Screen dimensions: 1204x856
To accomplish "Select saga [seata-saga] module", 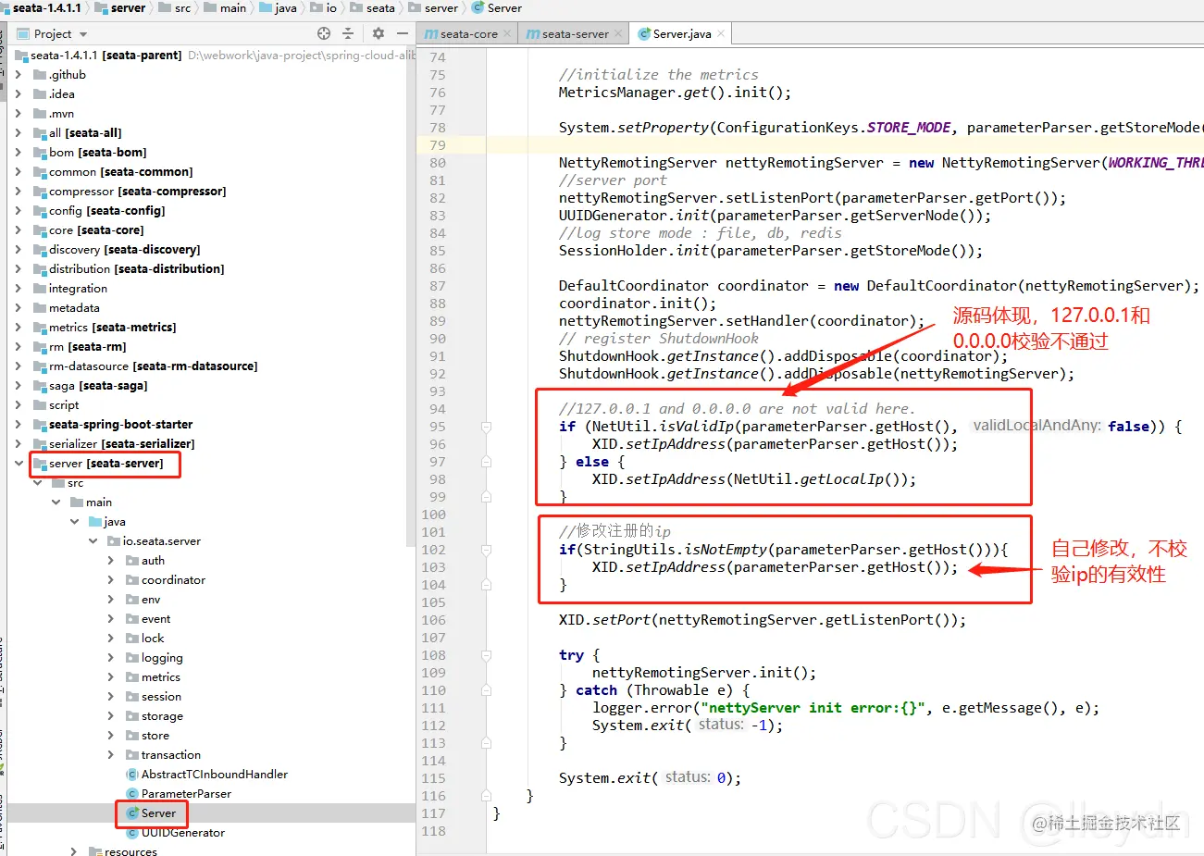I will coord(98,386).
